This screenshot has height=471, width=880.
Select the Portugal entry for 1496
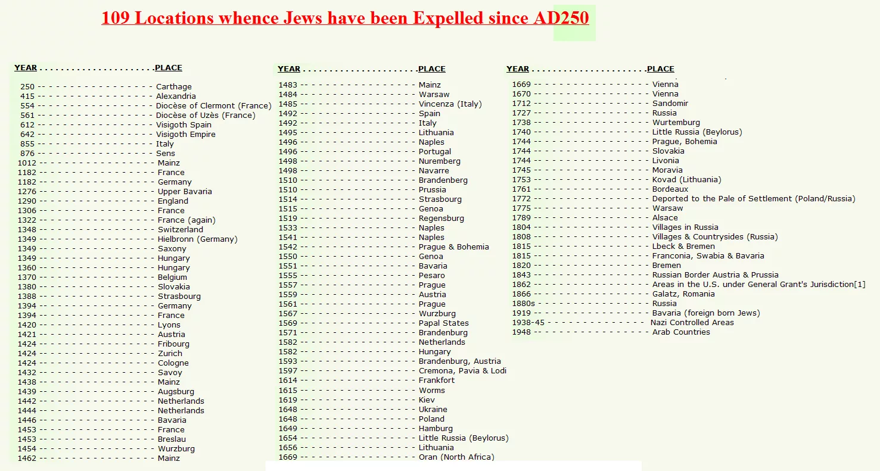point(435,152)
